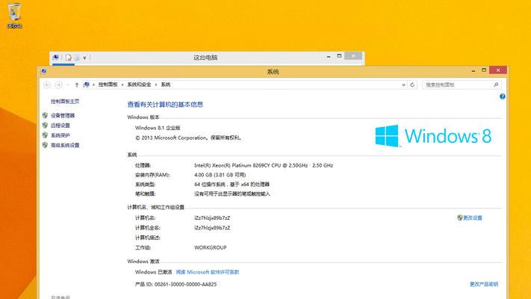This screenshot has height=299, width=531.
Task: Click the computer icon in the address bar
Action: (x=87, y=84)
